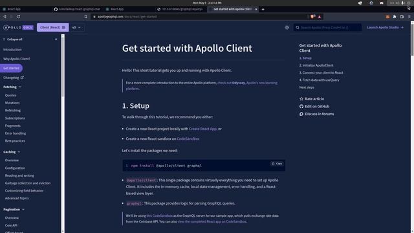This screenshot has width=414, height=233.
Task: Open the Brave shields icon
Action: tap(313, 17)
